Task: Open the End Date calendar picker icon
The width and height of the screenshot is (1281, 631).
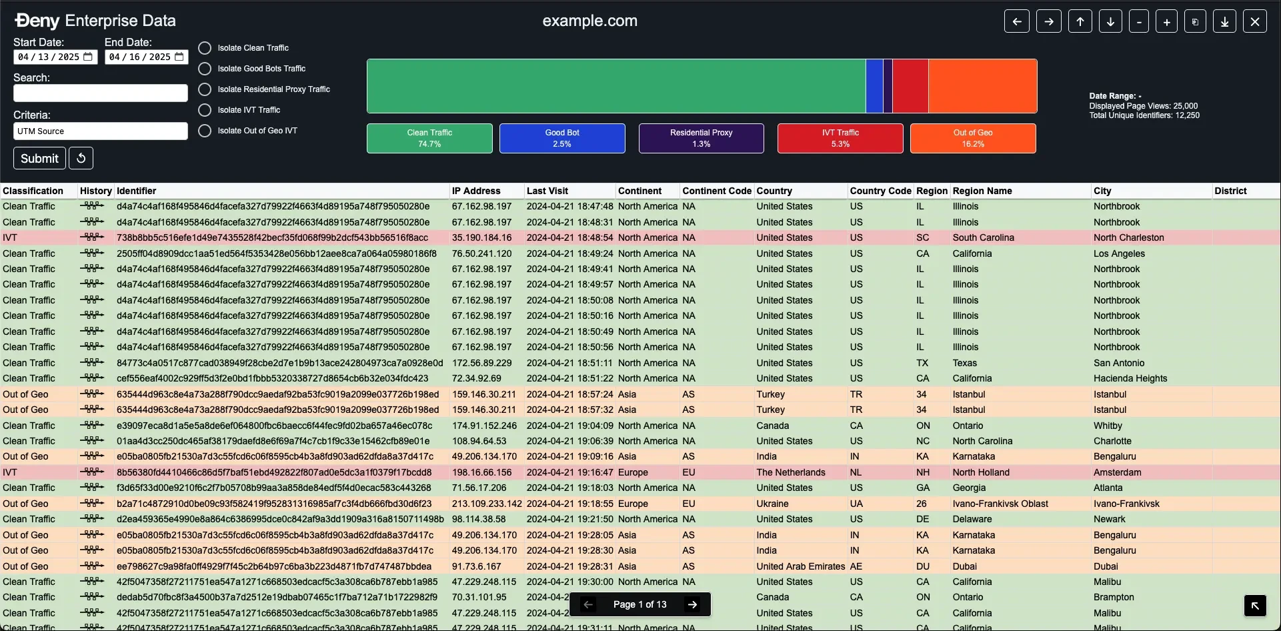Action: (179, 57)
